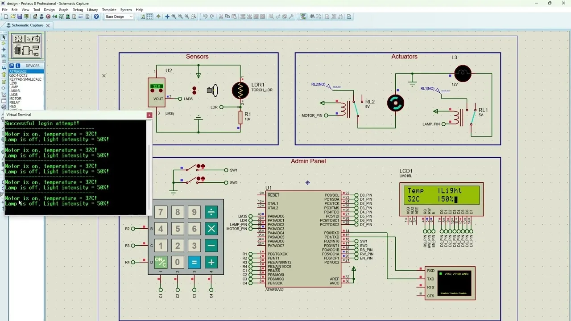
Task: Cut selection with the scissors icon
Action: 221,16
